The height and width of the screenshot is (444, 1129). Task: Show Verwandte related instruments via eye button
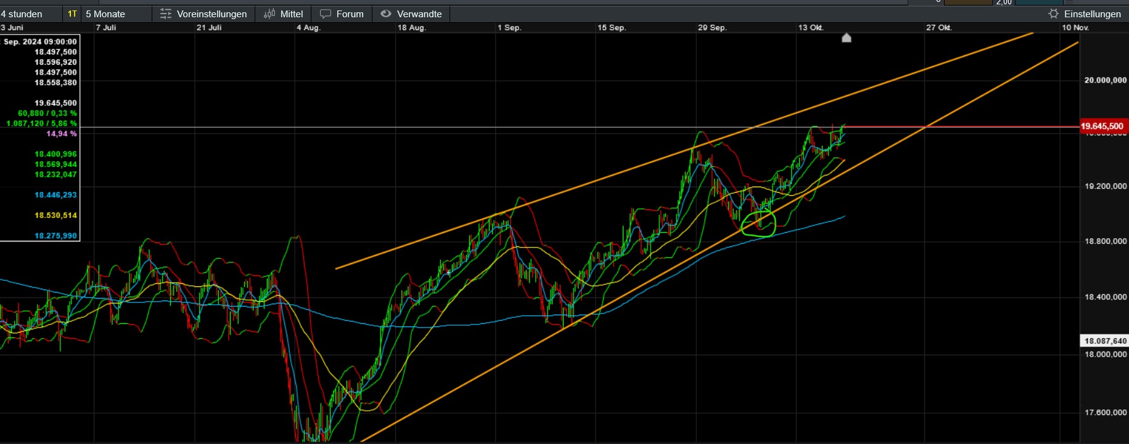[411, 14]
